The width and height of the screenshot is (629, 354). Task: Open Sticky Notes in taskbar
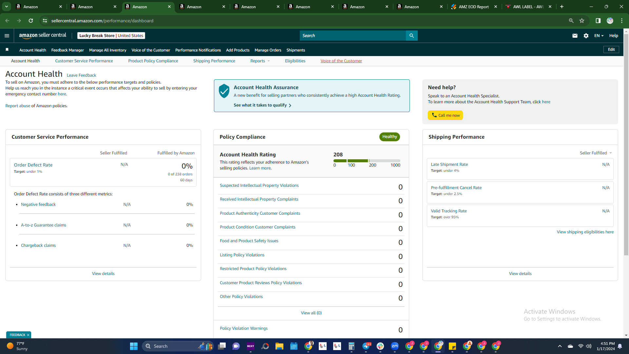pos(452,346)
